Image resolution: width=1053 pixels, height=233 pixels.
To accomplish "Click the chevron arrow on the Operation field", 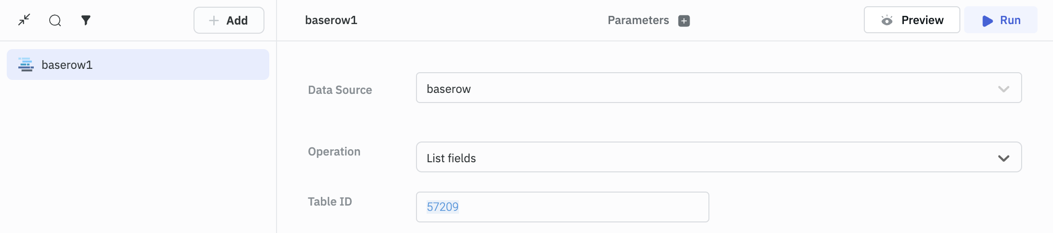I will pos(1004,158).
